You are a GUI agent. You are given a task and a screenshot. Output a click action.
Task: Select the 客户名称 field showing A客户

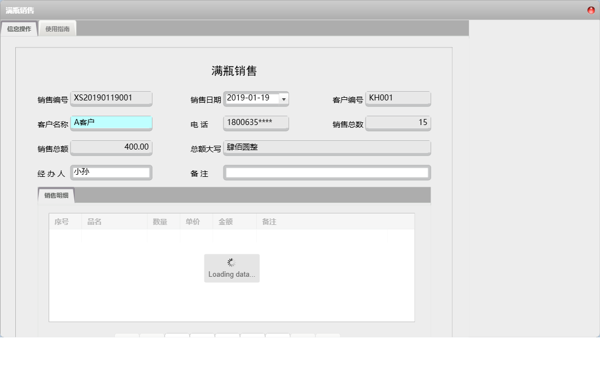(111, 123)
